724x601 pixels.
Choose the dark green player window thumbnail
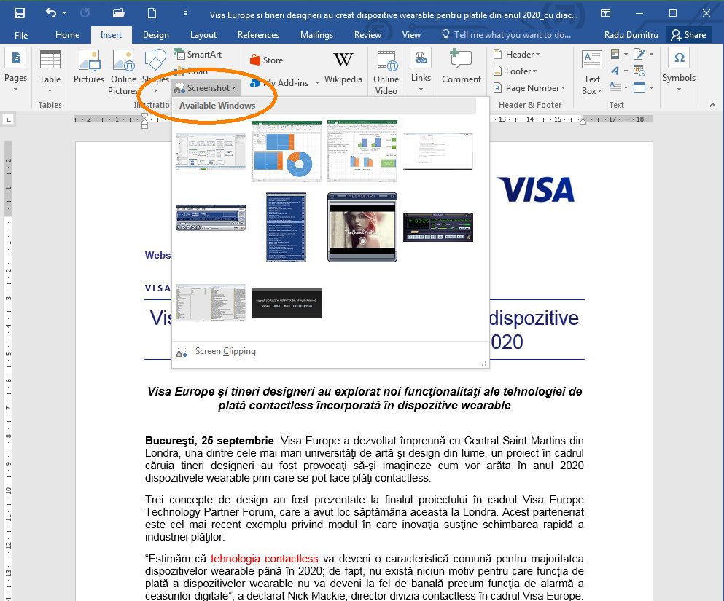coord(438,227)
